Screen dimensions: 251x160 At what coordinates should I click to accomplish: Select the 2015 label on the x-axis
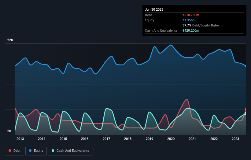(63, 139)
